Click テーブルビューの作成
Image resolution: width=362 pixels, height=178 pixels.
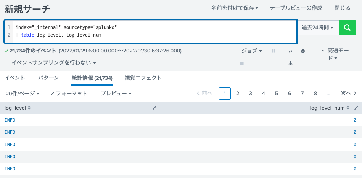point(296,8)
